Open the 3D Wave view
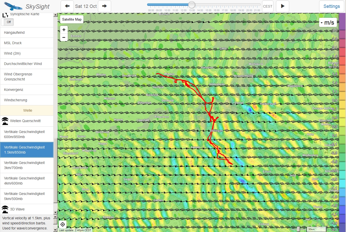The width and height of the screenshot is (346, 232). (17, 209)
